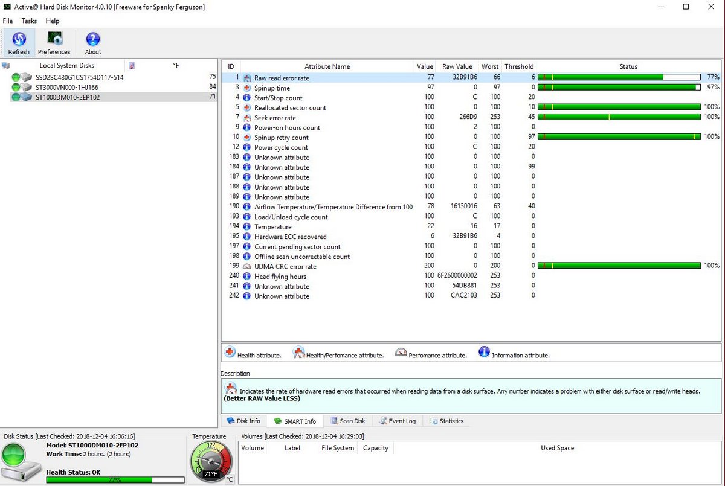The image size is (725, 486).
Task: Click the Health Status 77% progress bar
Action: [x=115, y=480]
